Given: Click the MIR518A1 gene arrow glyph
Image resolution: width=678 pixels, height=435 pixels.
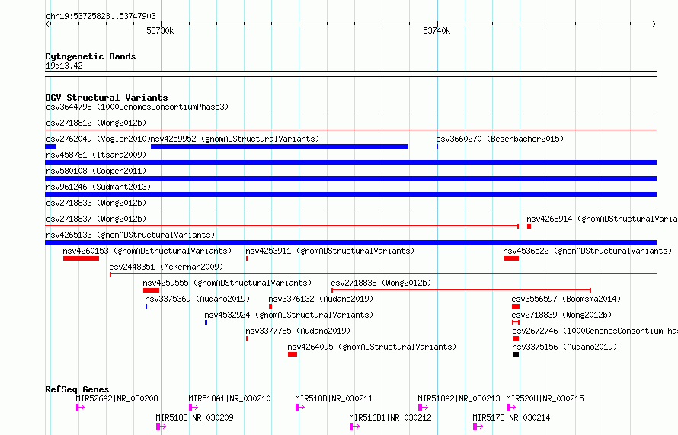Looking at the screenshot, I should pos(193,408).
